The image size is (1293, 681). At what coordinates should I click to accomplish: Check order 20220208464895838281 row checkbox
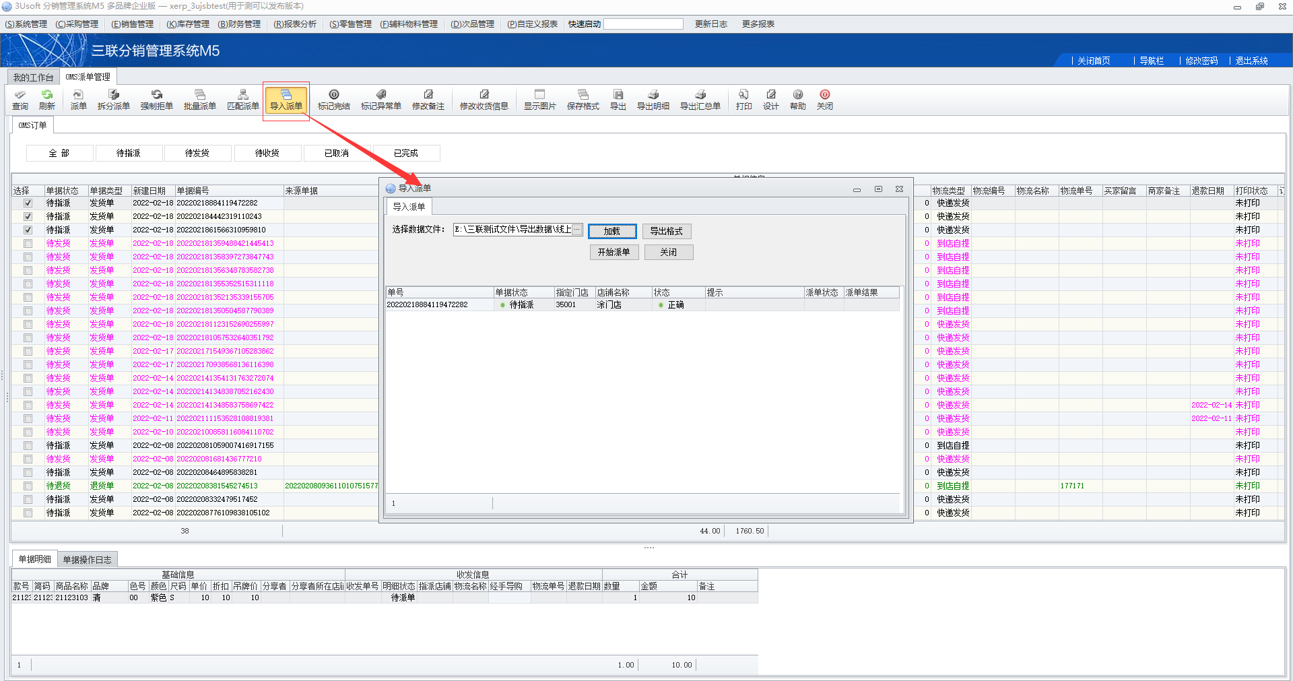28,472
